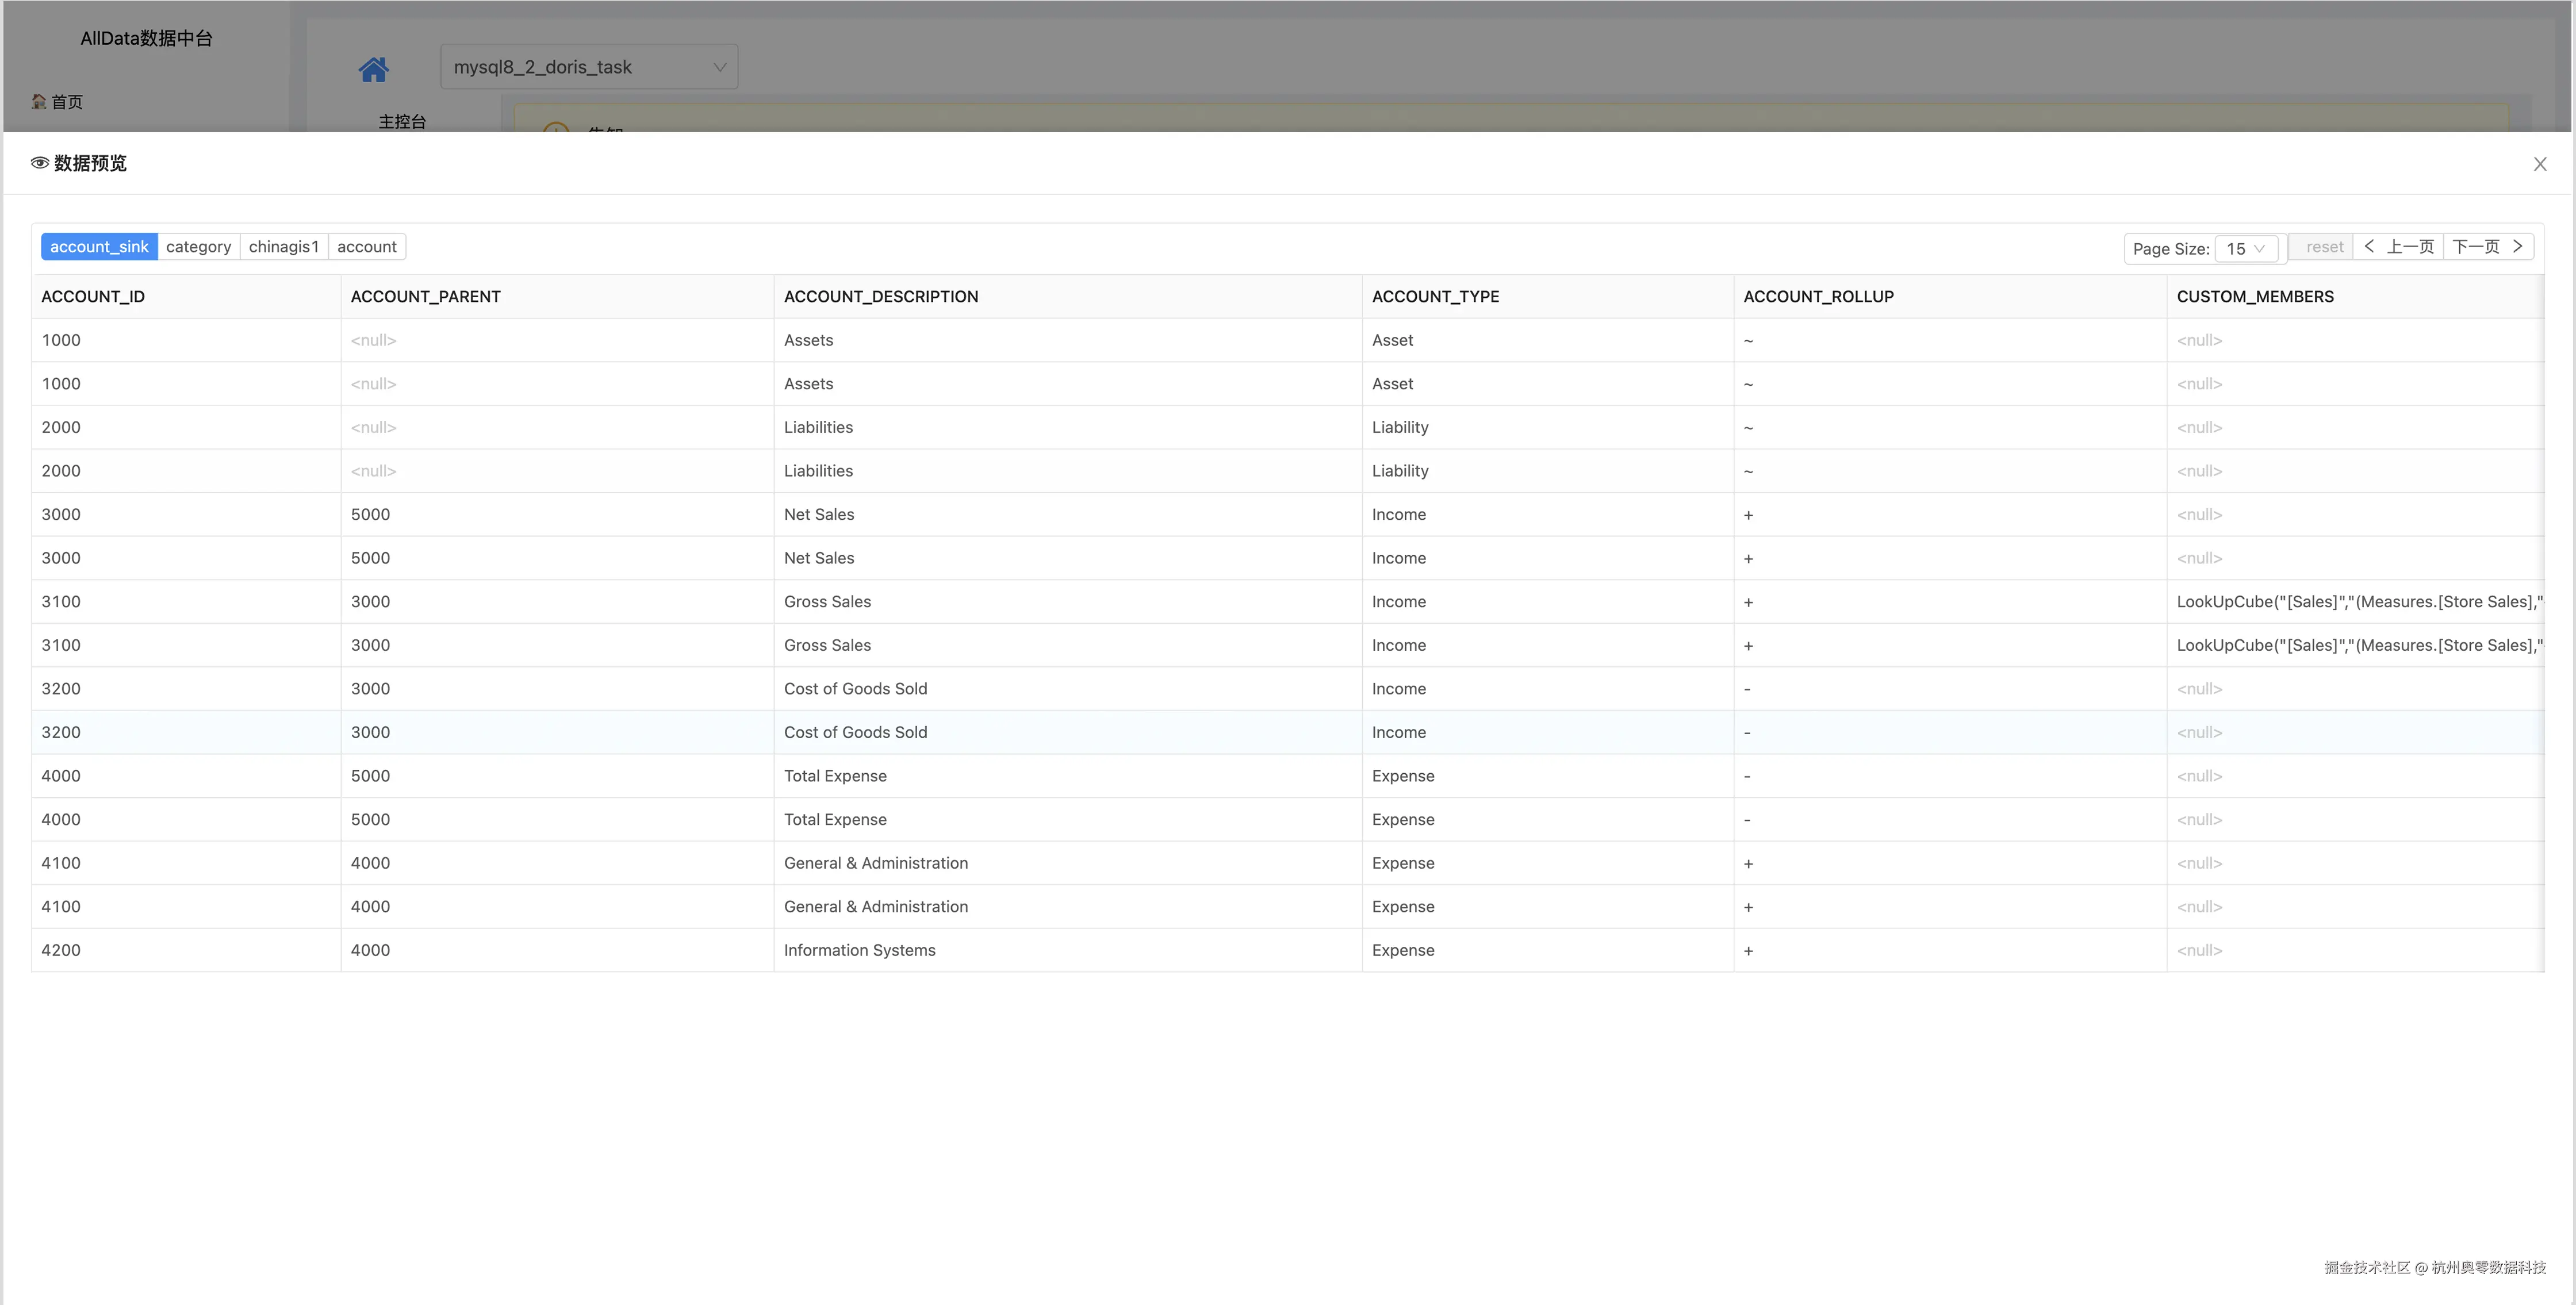Screen dimensions: 2576x1305
Task: Go to previous page with 上一页
Action: click(x=2409, y=247)
